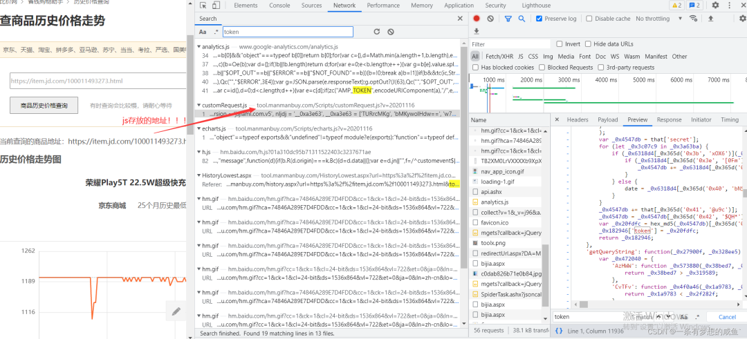The width and height of the screenshot is (747, 339).
Task: Close the request details pane
Action: (x=557, y=120)
